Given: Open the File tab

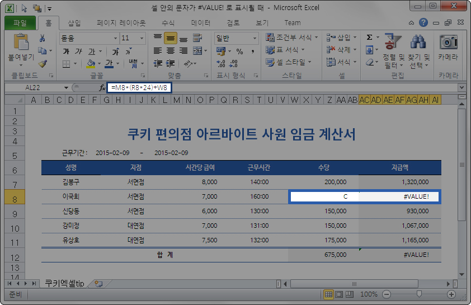Looking at the screenshot, I should coord(20,23).
